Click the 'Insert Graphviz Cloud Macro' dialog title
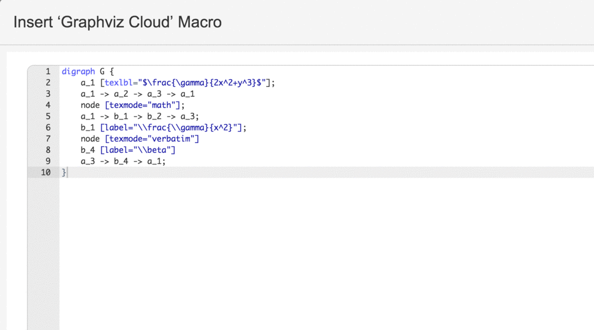Viewport: 594px width, 330px height. tap(117, 22)
